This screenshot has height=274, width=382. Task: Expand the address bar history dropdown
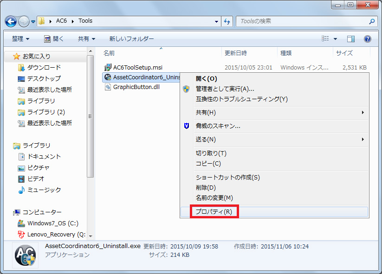click(x=216, y=21)
